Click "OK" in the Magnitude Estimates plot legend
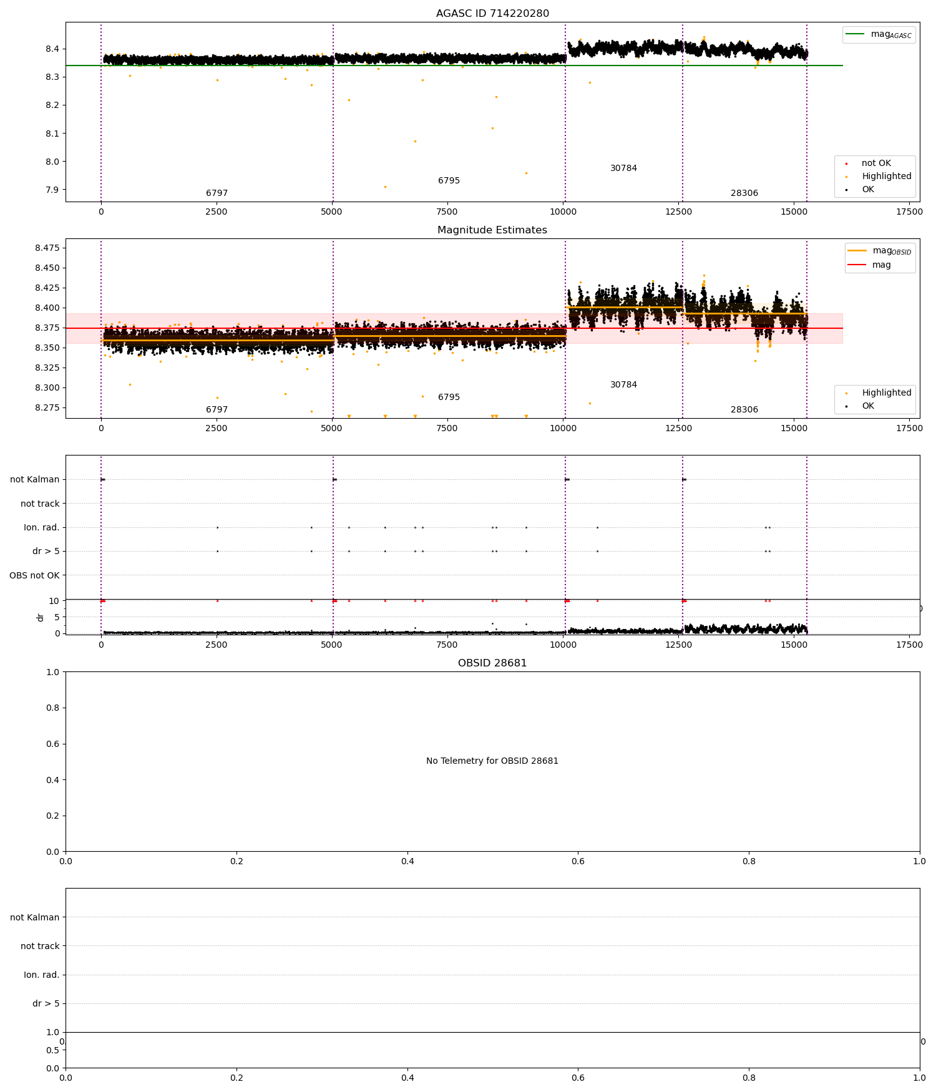The height and width of the screenshot is (1092, 936). click(x=867, y=406)
